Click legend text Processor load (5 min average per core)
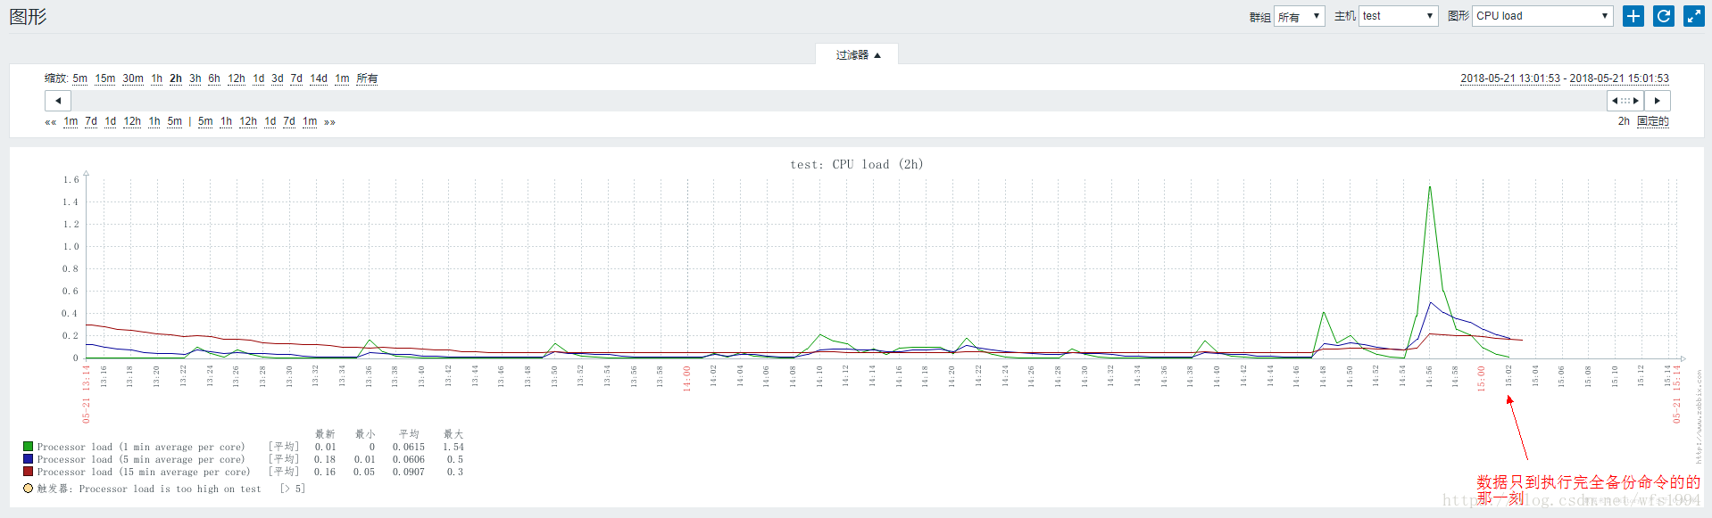 (x=141, y=459)
